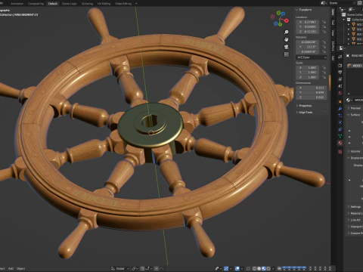This screenshot has width=363, height=272.
Task: Select the Default workspace tab
Action: pos(53,4)
